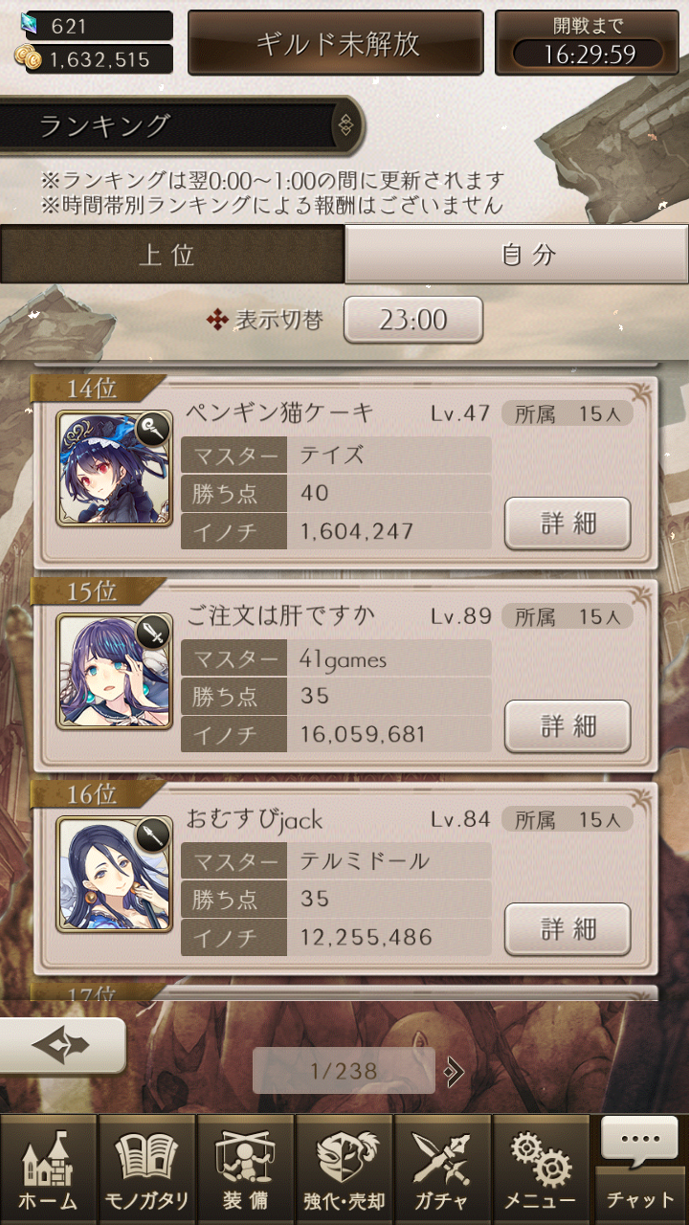This screenshot has height=1225, width=689.
Task: Change time slot with 23:00 button
Action: coord(413,320)
